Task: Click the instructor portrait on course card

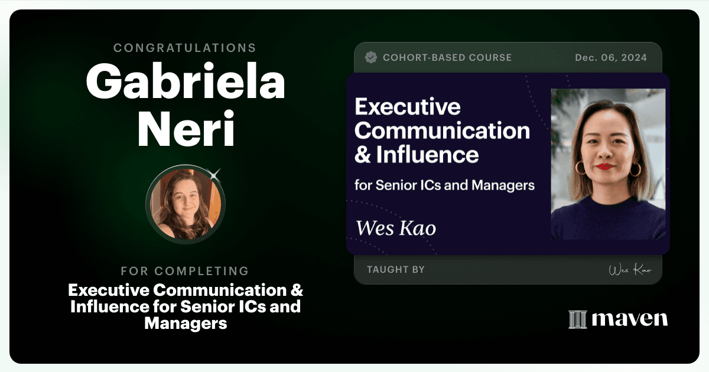Action: [x=608, y=164]
